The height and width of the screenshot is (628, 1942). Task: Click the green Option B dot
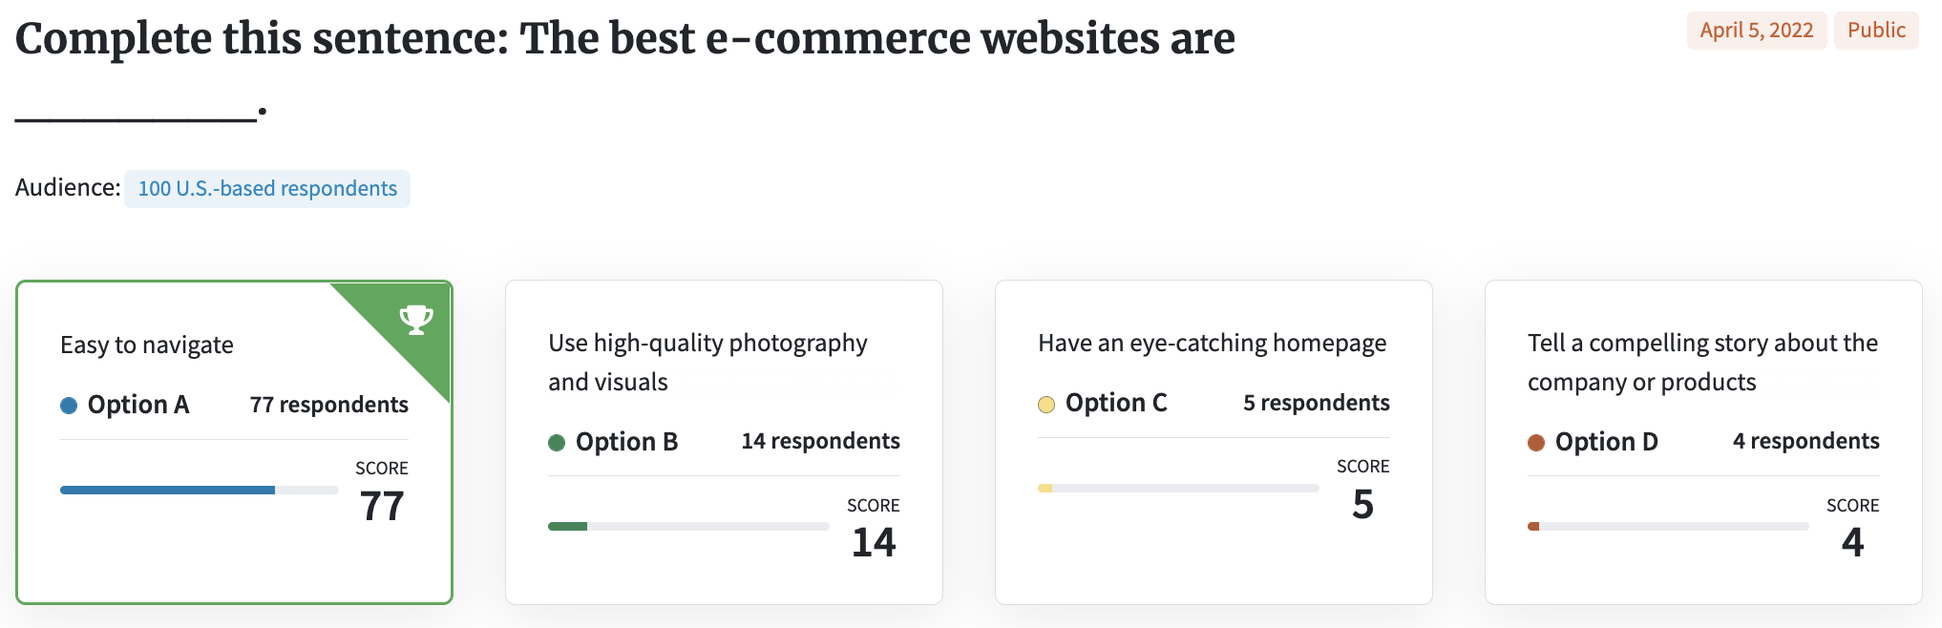click(557, 442)
